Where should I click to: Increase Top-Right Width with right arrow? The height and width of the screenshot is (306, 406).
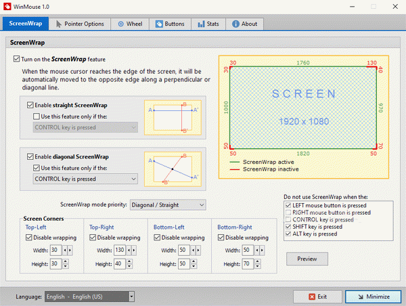click(x=134, y=250)
